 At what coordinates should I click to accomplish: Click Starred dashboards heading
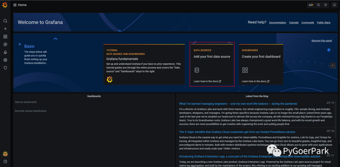pyautogui.click(x=25, y=102)
